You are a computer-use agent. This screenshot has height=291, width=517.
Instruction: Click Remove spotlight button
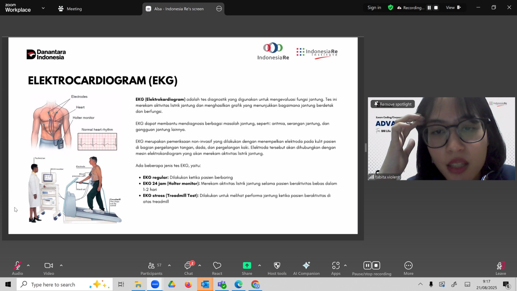pos(393,104)
